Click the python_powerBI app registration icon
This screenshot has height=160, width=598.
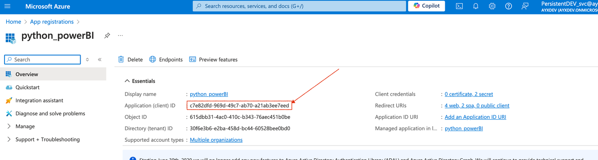point(10,38)
